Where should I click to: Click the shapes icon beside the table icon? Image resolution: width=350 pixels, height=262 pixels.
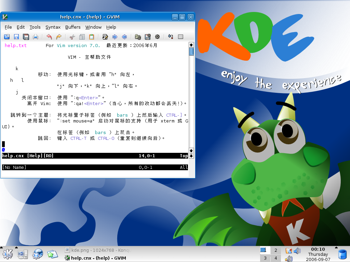coord(171,37)
